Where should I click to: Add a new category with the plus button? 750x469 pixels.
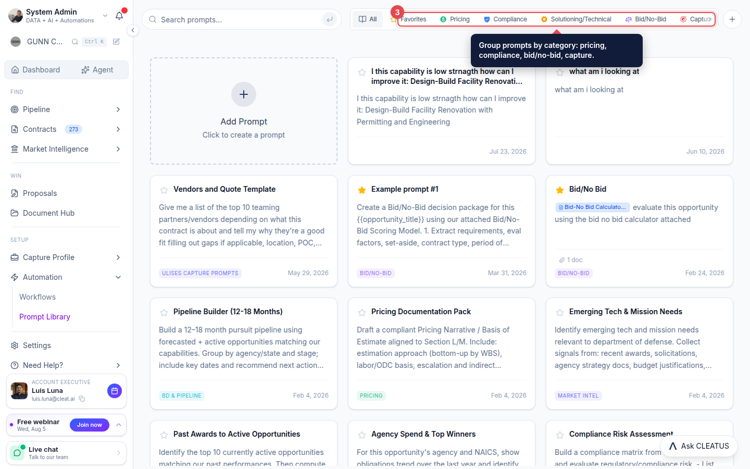(x=732, y=19)
